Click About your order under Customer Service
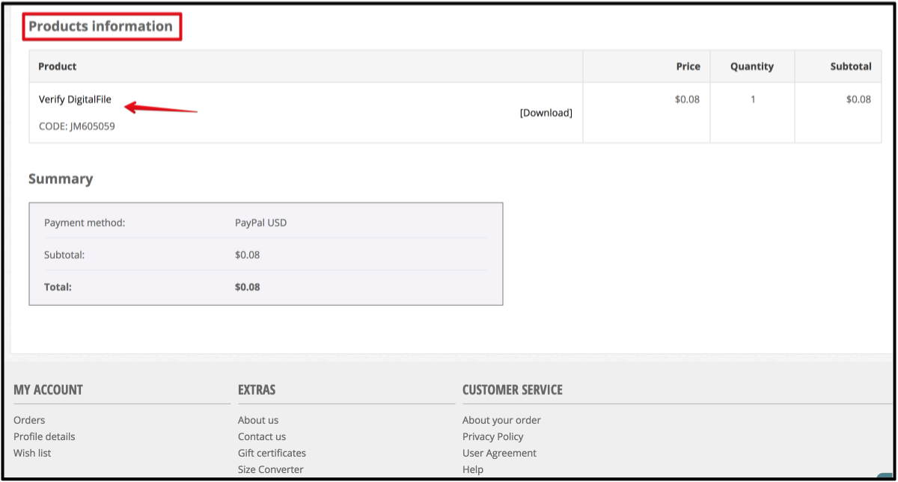 point(501,420)
